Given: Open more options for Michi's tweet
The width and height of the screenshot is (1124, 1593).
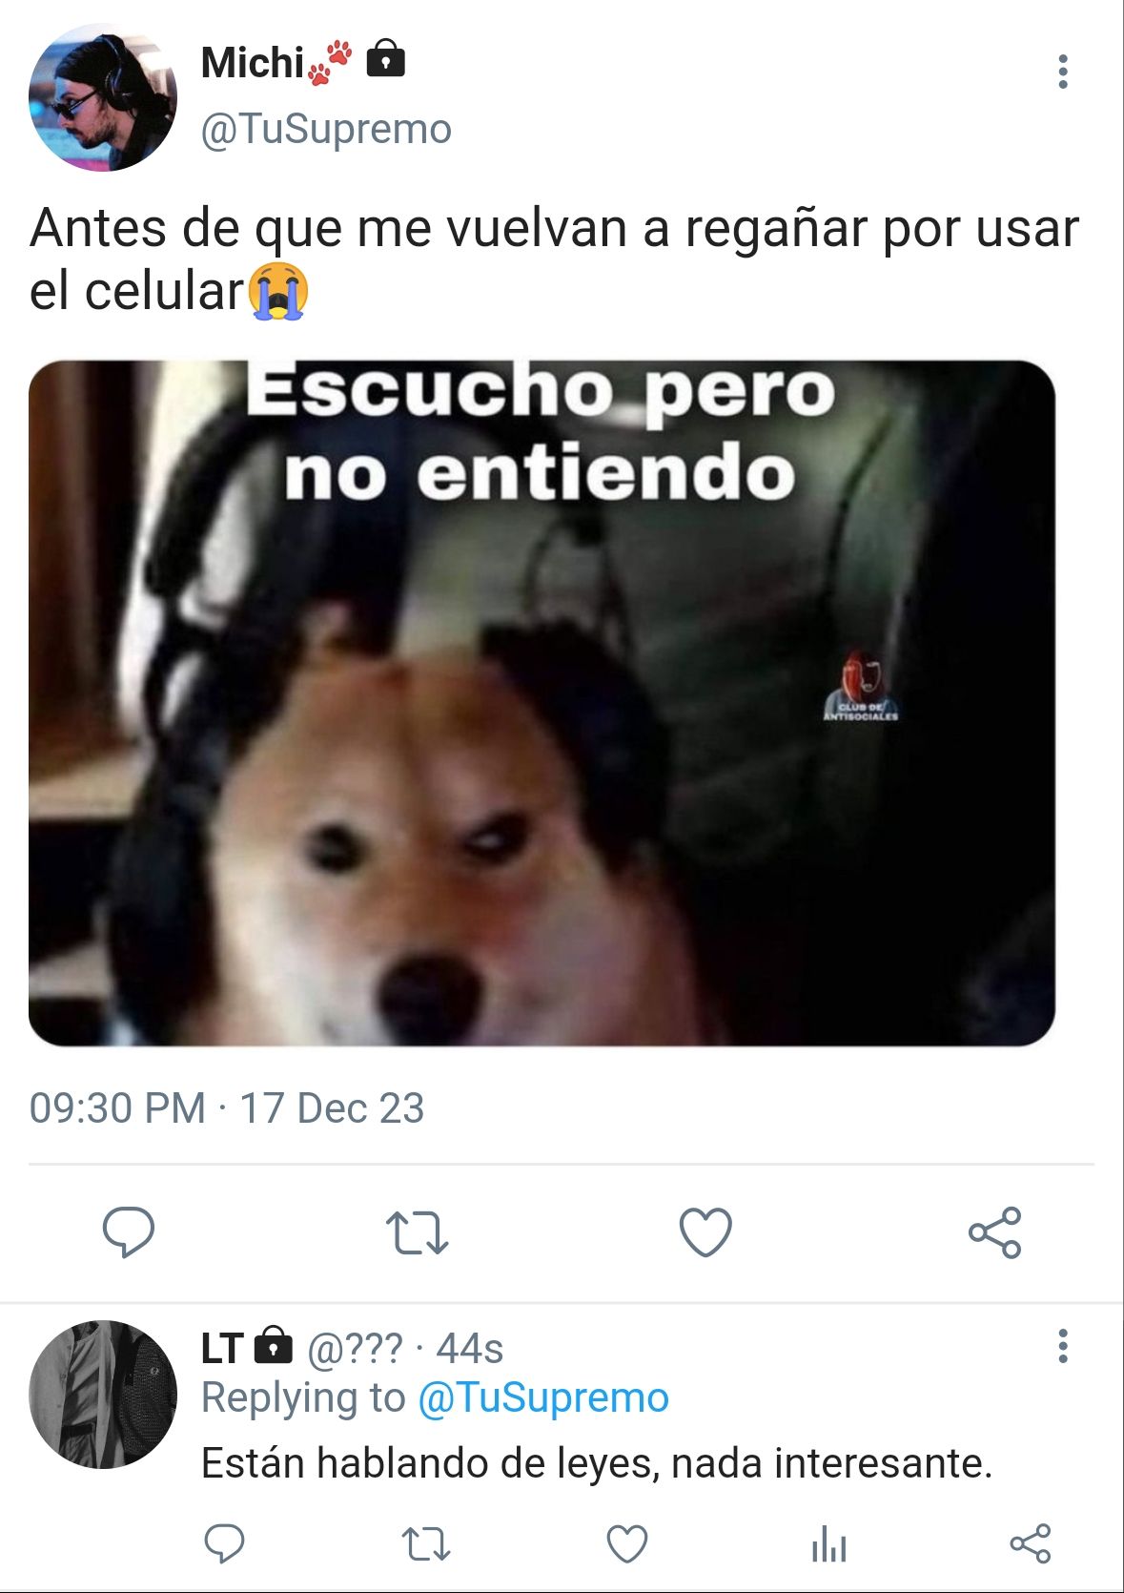Looking at the screenshot, I should (1063, 72).
